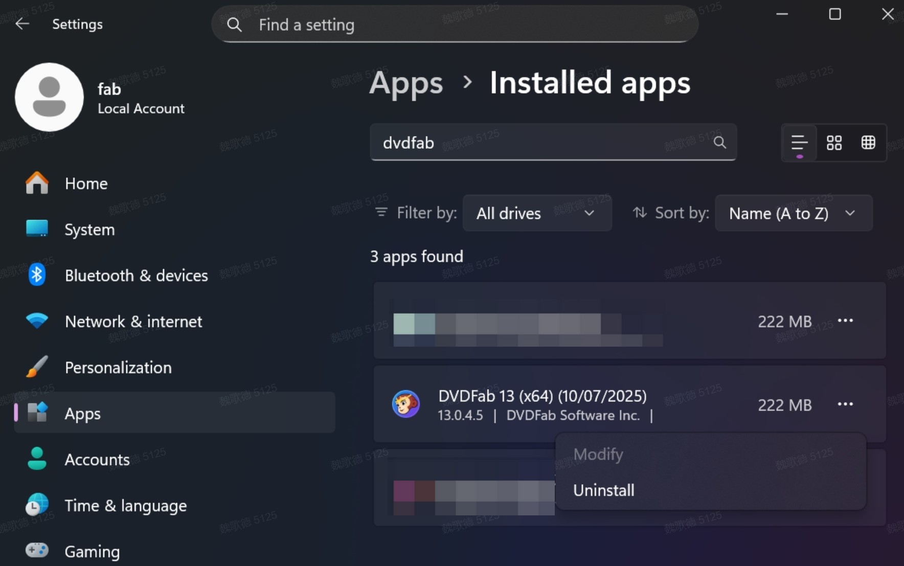Open Bluetooth & devices settings
Viewport: 904px width, 566px height.
[x=174, y=276]
